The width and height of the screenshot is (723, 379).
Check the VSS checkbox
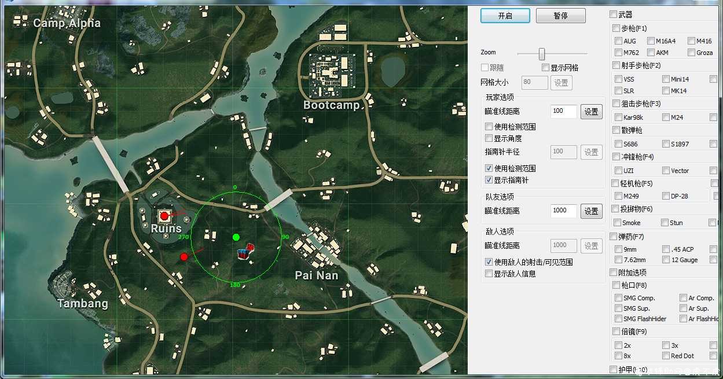coord(618,79)
